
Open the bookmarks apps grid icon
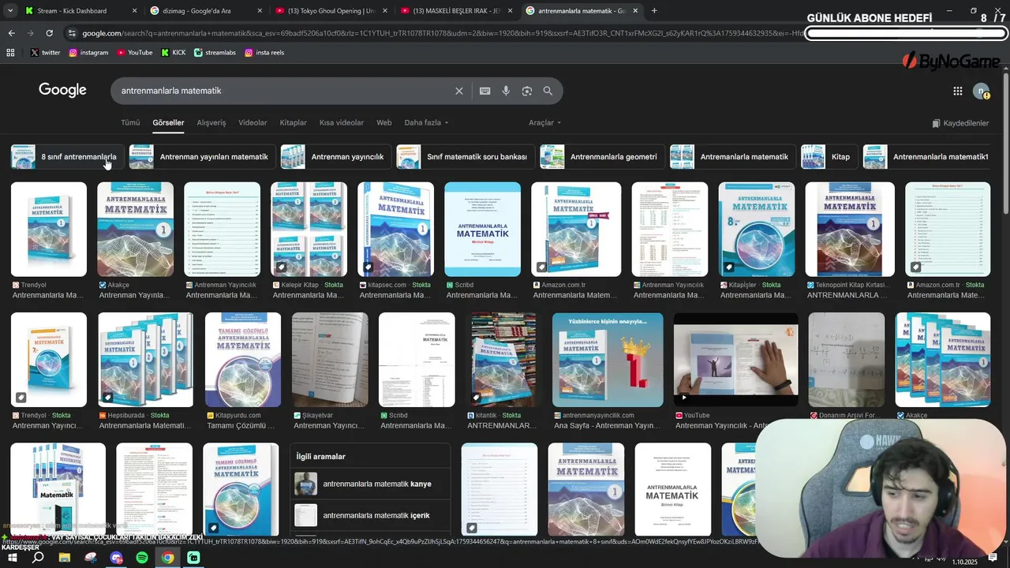tap(10, 52)
